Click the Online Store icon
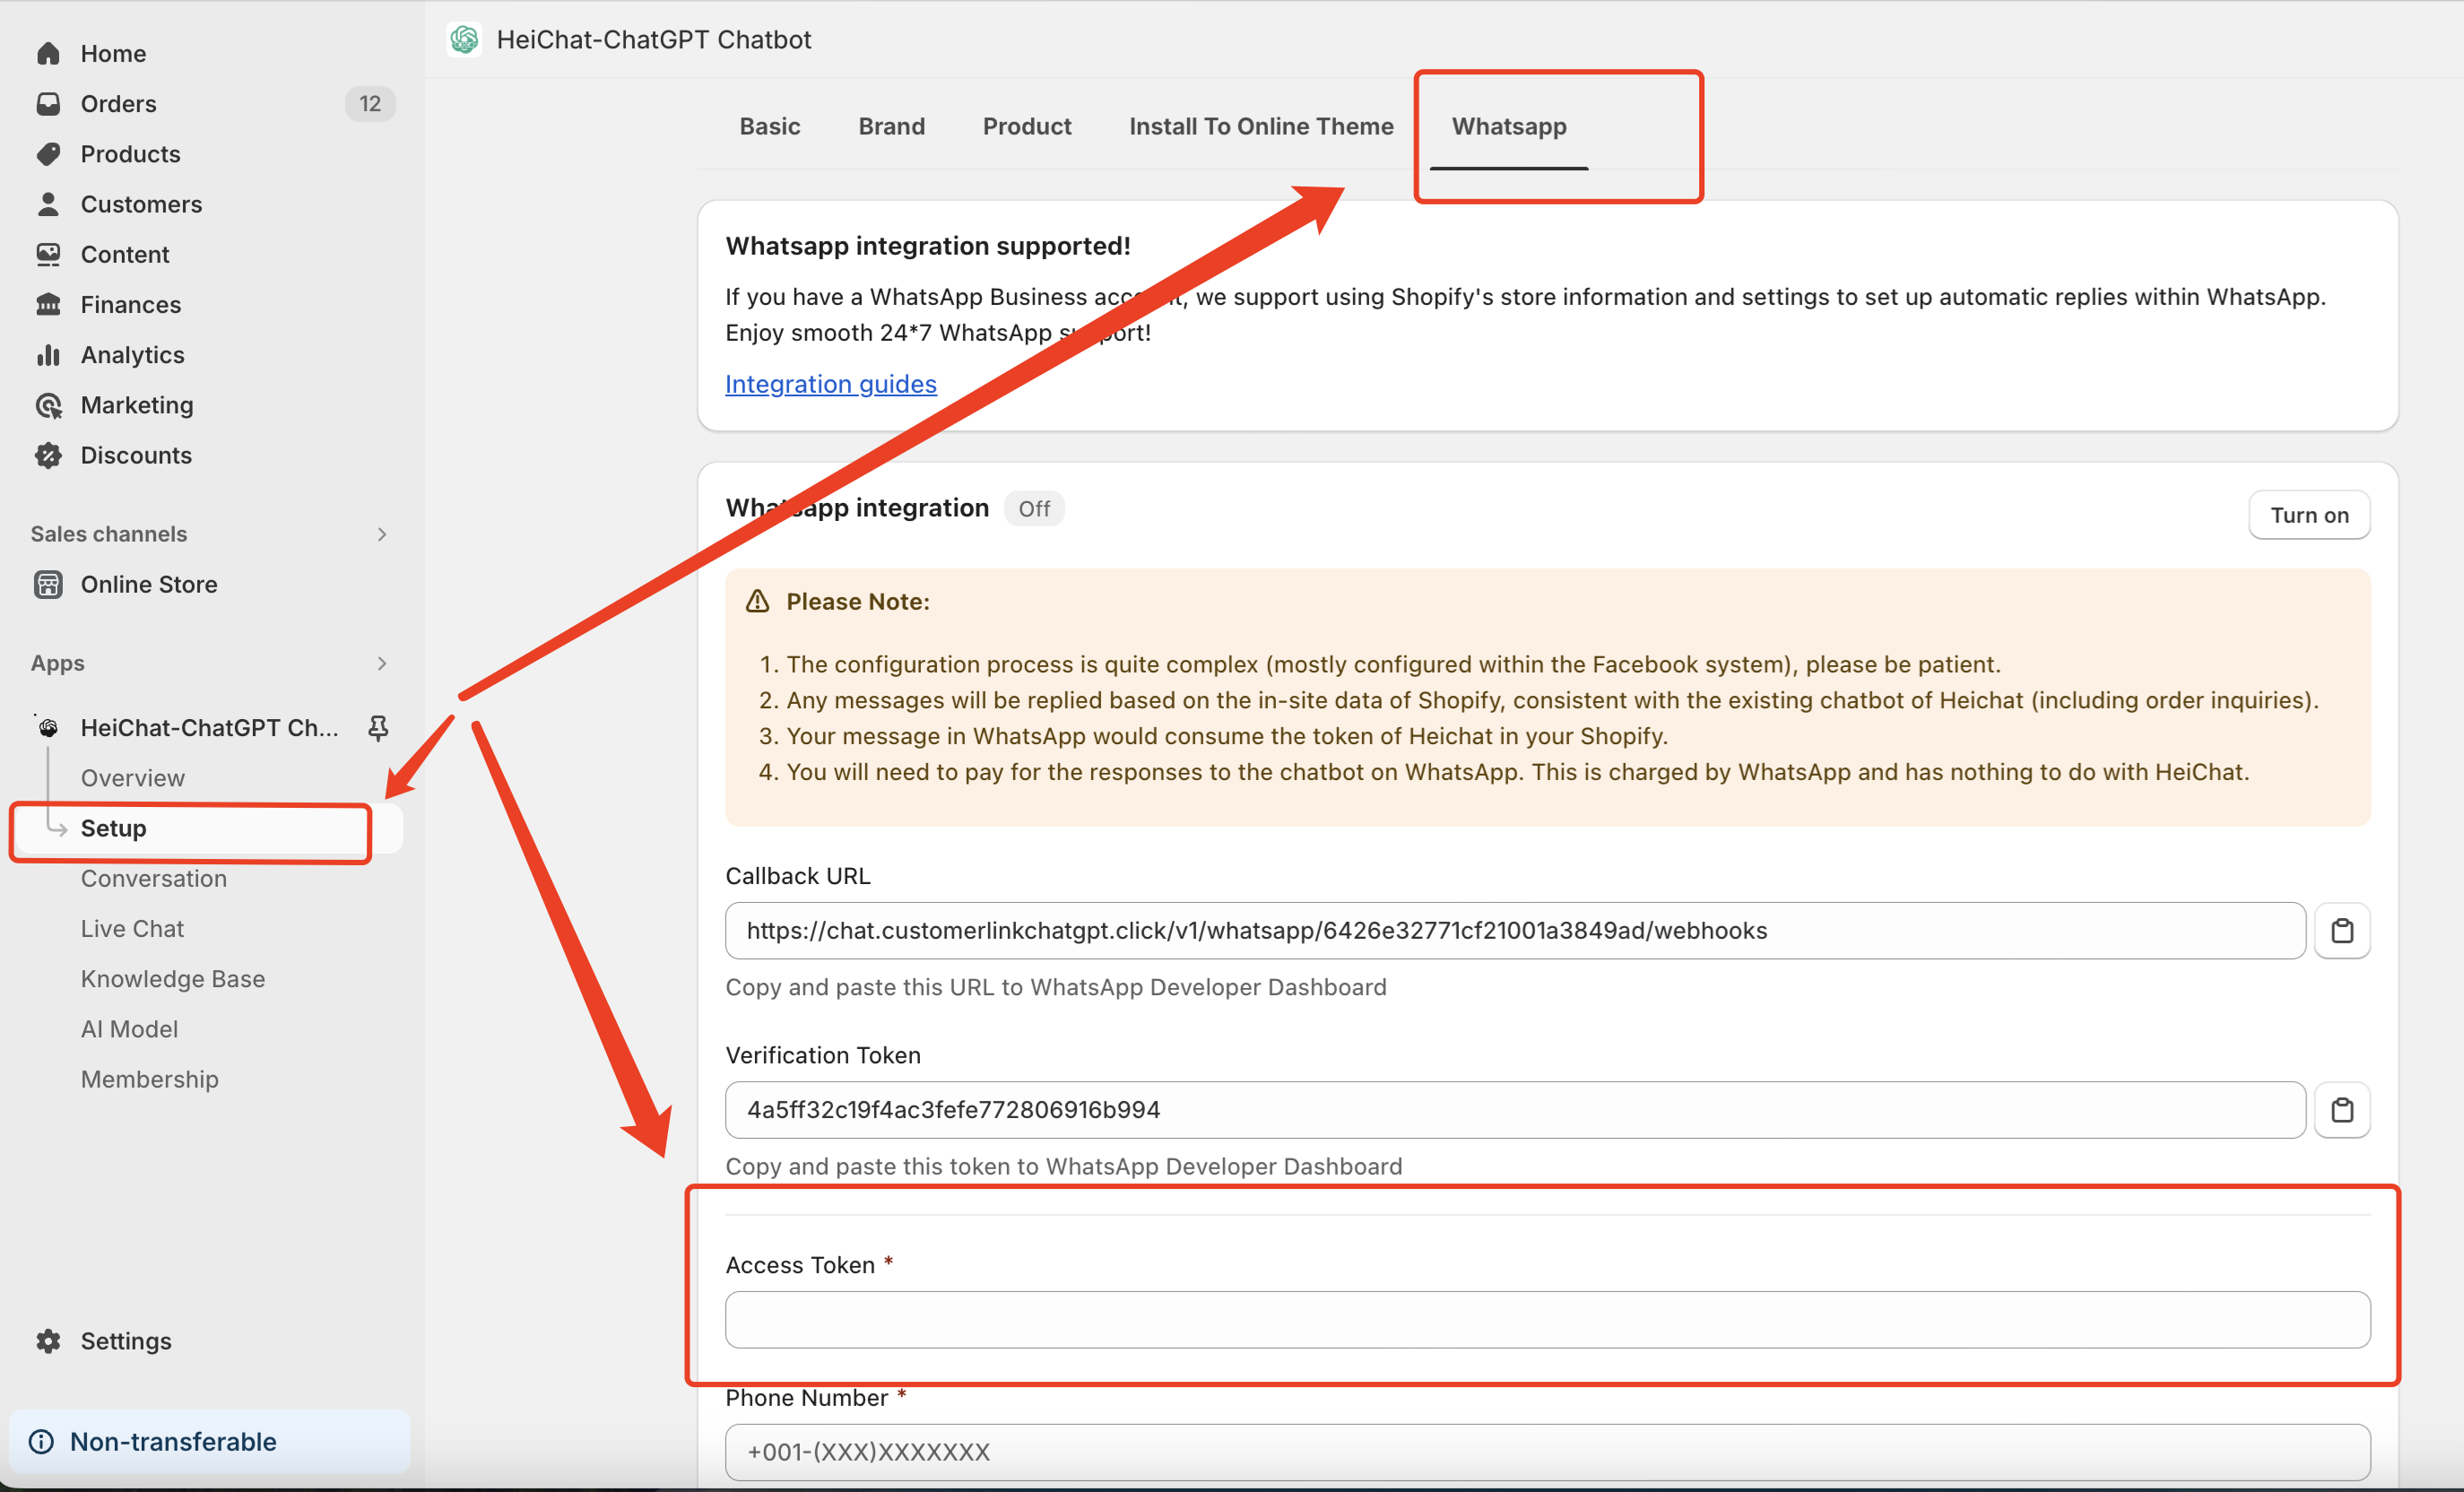Screen dimensions: 2464x1492 tap(48, 584)
